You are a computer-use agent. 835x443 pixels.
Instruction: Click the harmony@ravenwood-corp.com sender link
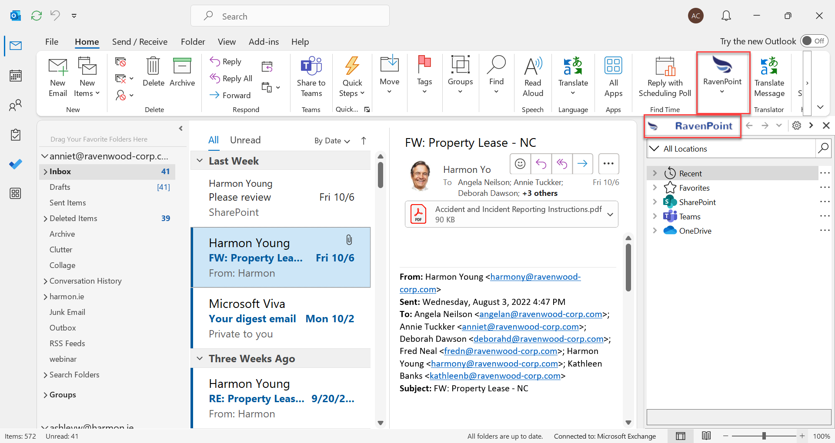535,277
